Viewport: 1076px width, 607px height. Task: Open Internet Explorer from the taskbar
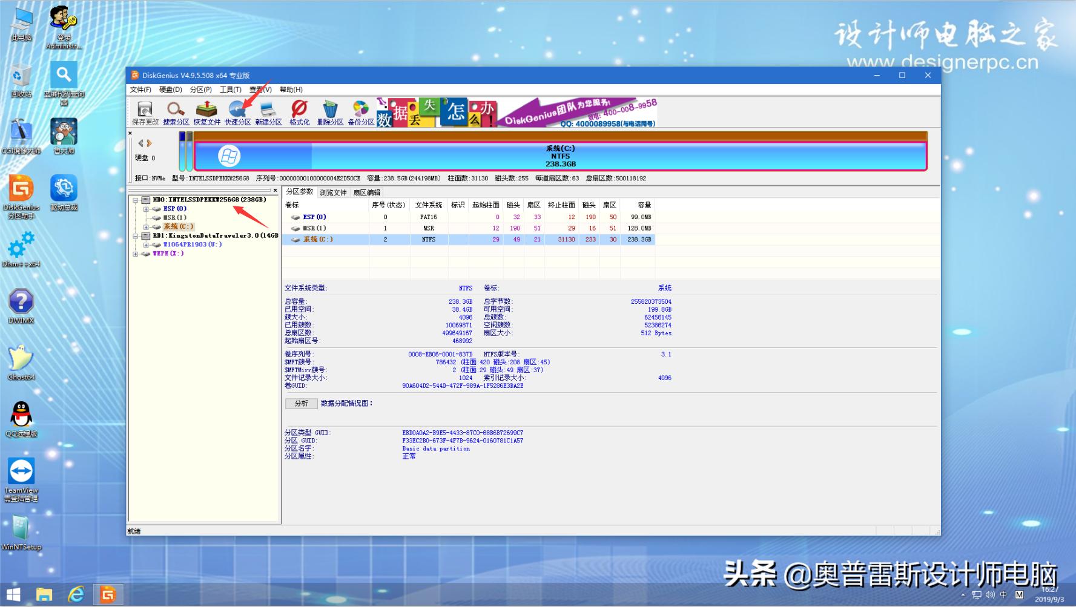point(76,596)
